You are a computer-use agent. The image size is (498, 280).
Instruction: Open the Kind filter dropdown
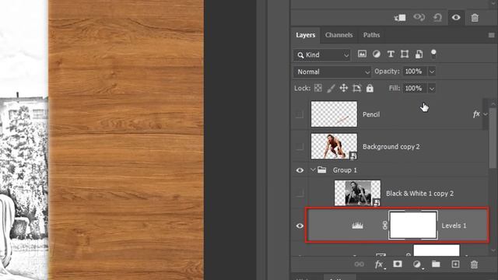tap(321, 55)
